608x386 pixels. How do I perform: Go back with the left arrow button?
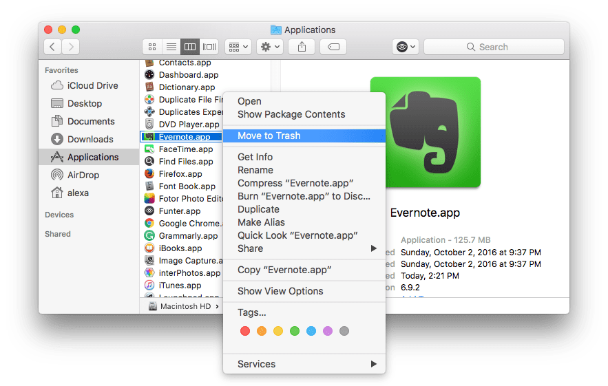click(53, 47)
